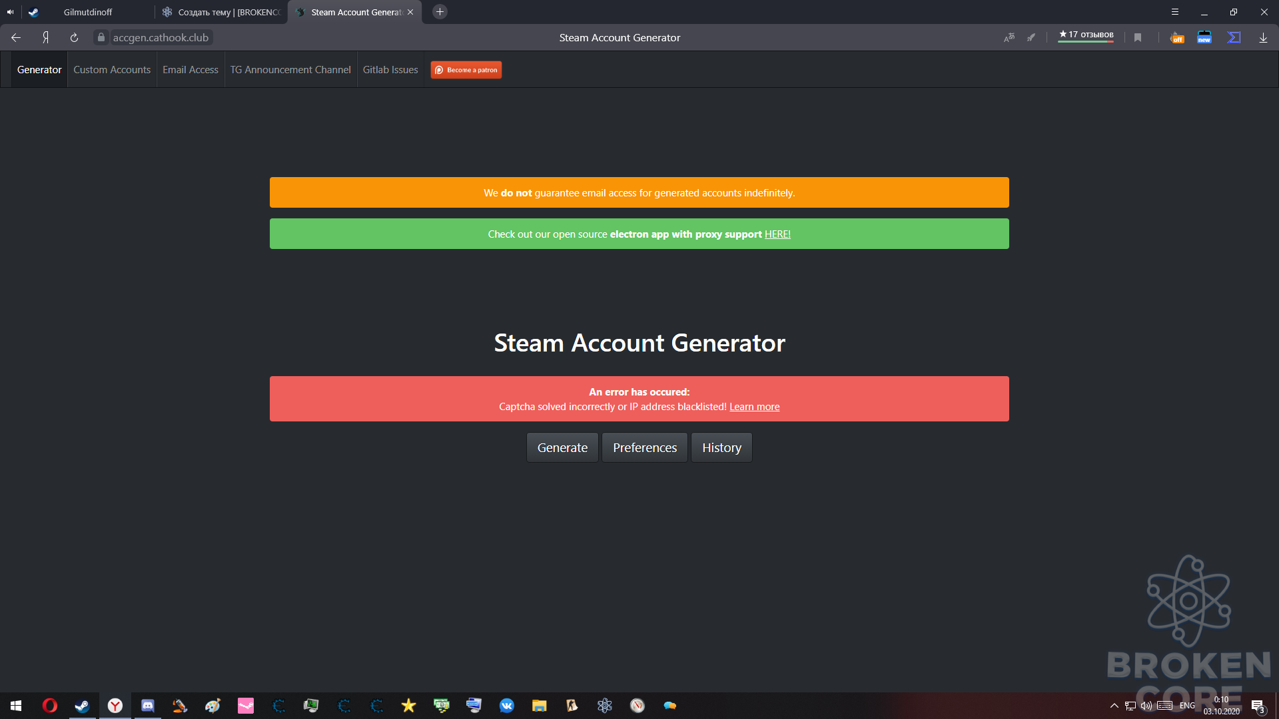This screenshot has height=719, width=1279.
Task: Open the Generator nav tab
Action: pos(39,70)
